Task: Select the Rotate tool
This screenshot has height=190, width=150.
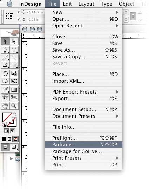Action: (x=5, y=74)
